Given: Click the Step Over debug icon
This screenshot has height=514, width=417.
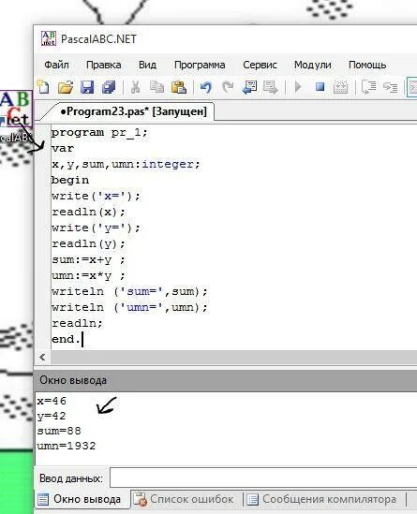Looking at the screenshot, I should (368, 87).
